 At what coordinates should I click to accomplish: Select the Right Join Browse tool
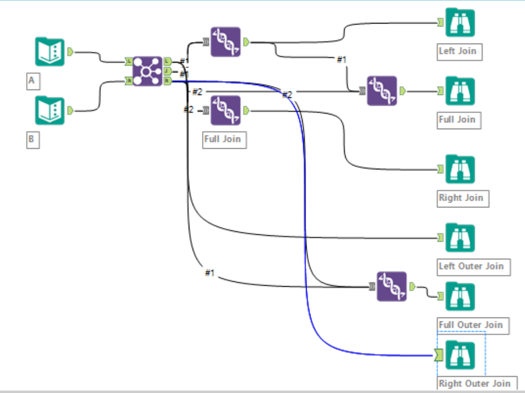459,169
